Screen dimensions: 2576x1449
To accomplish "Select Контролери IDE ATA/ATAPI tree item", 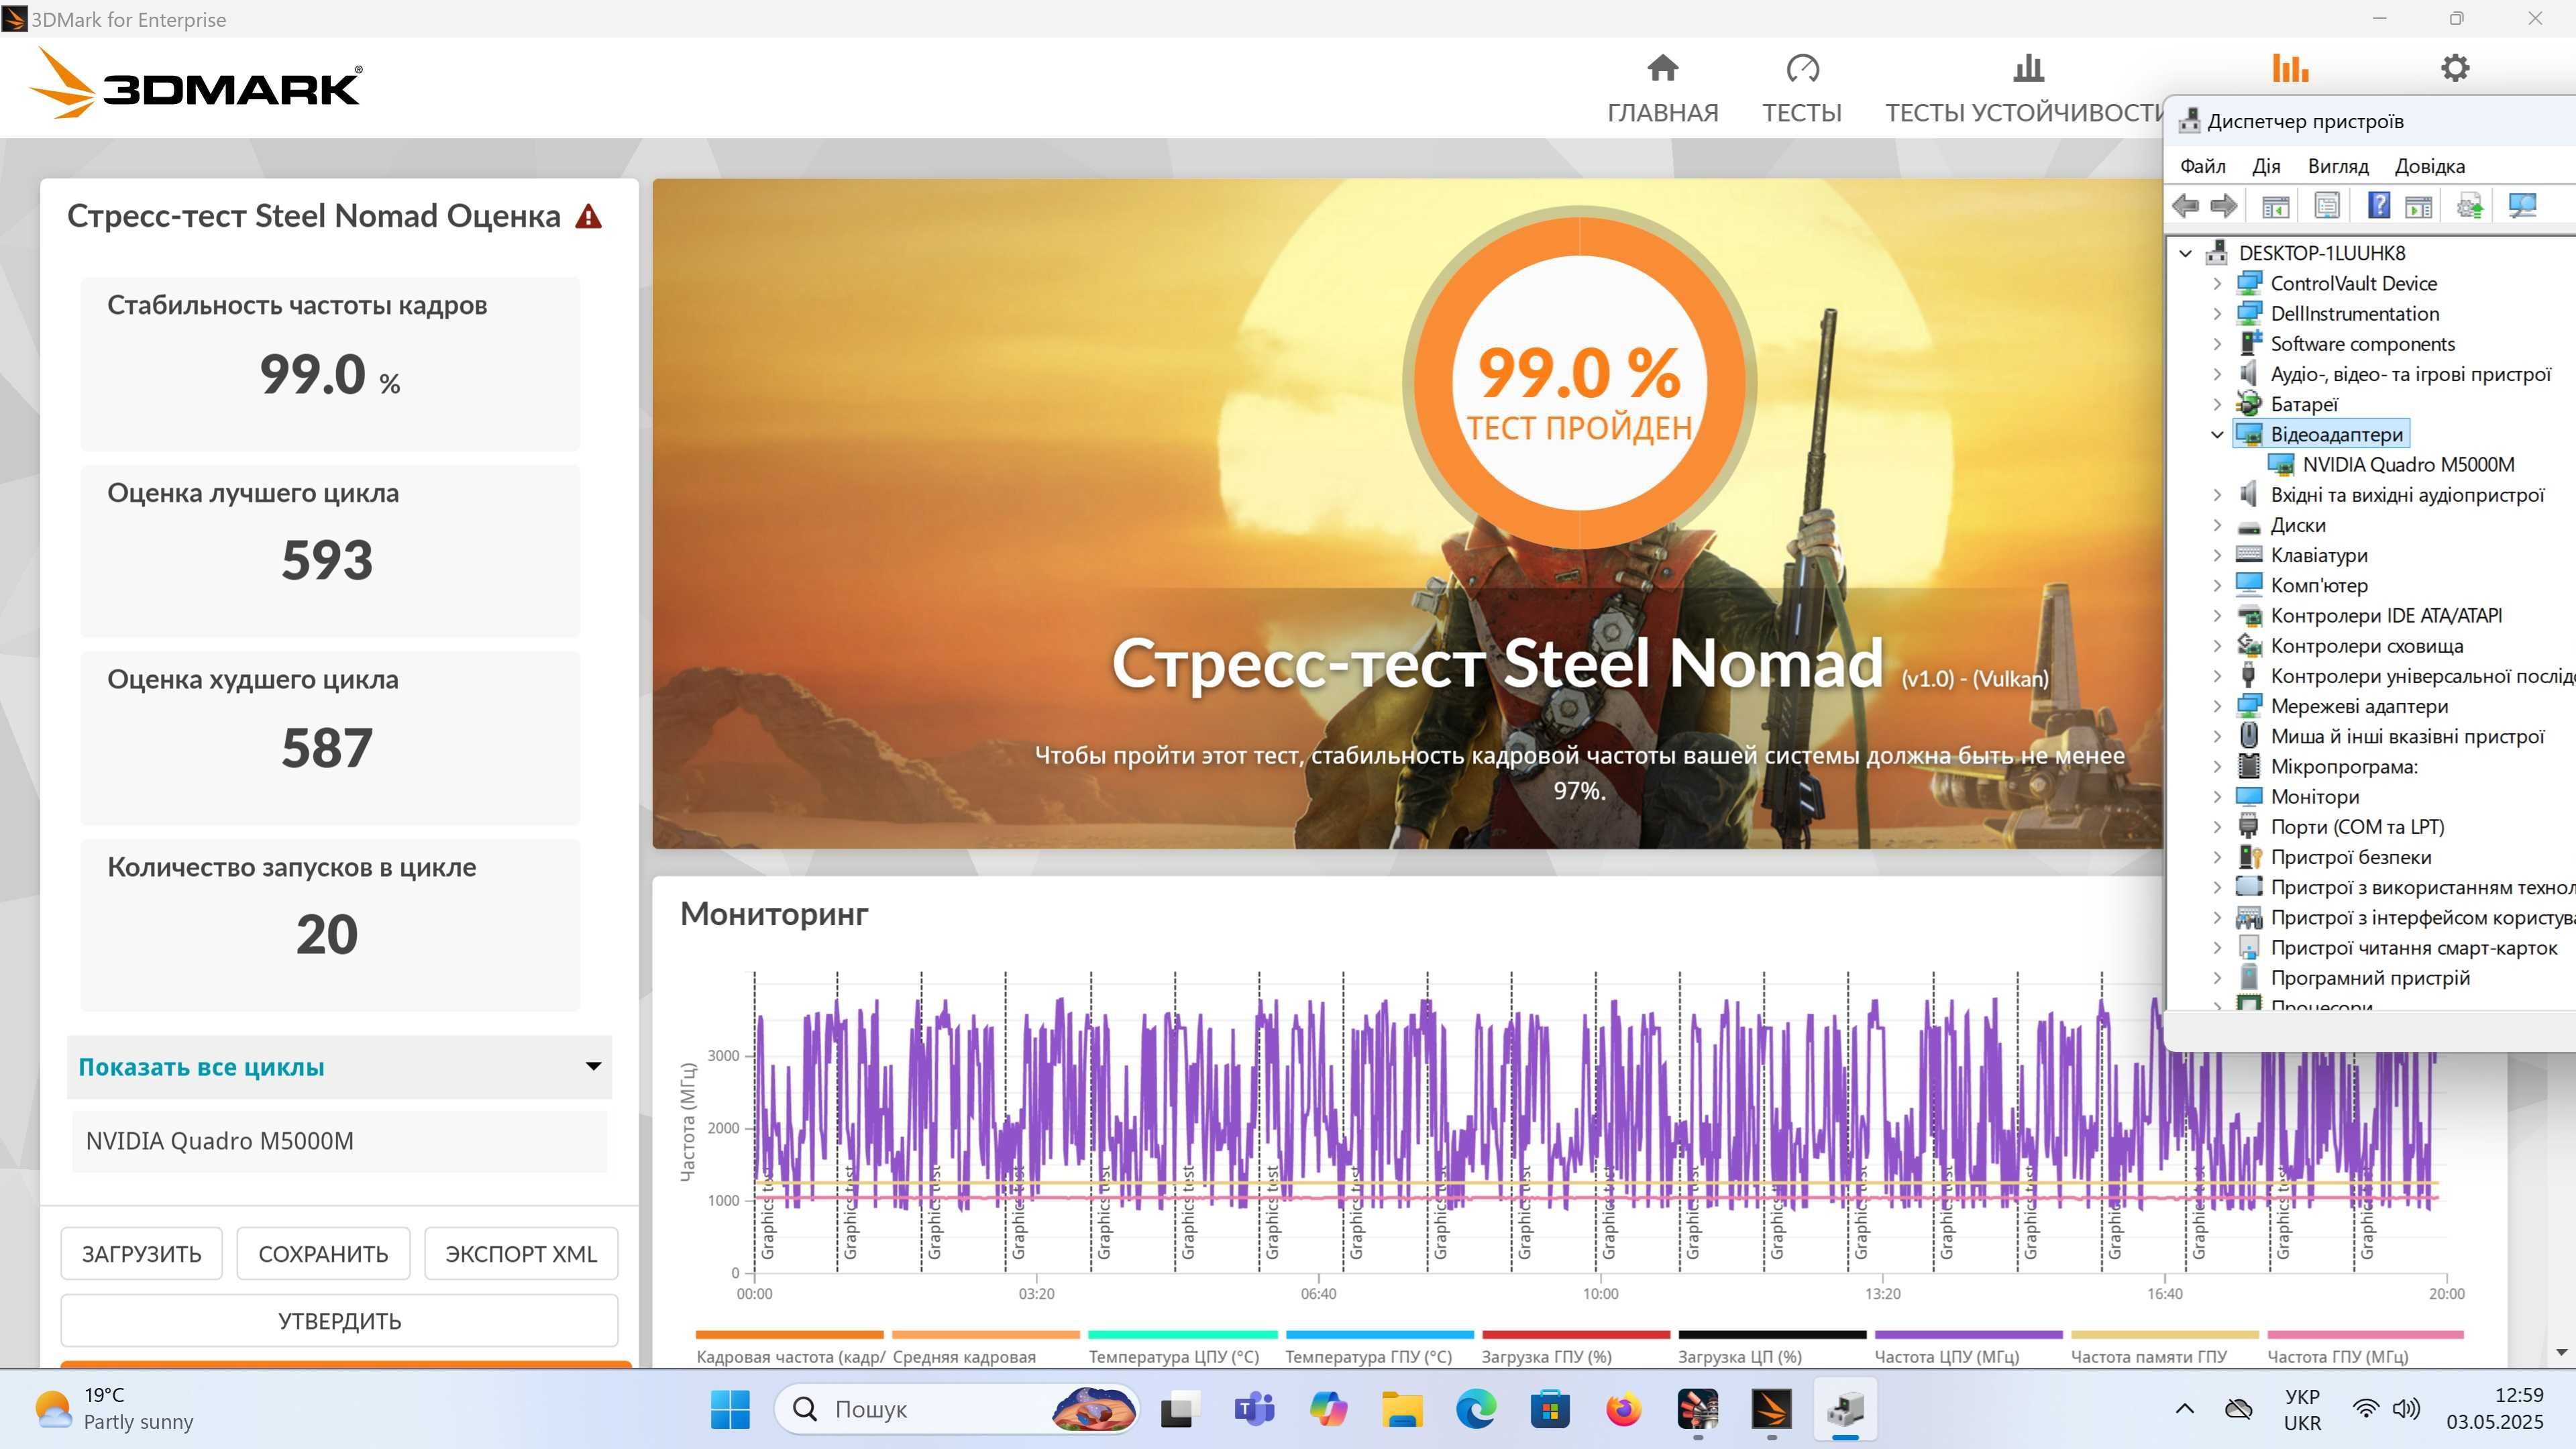I will (2386, 615).
